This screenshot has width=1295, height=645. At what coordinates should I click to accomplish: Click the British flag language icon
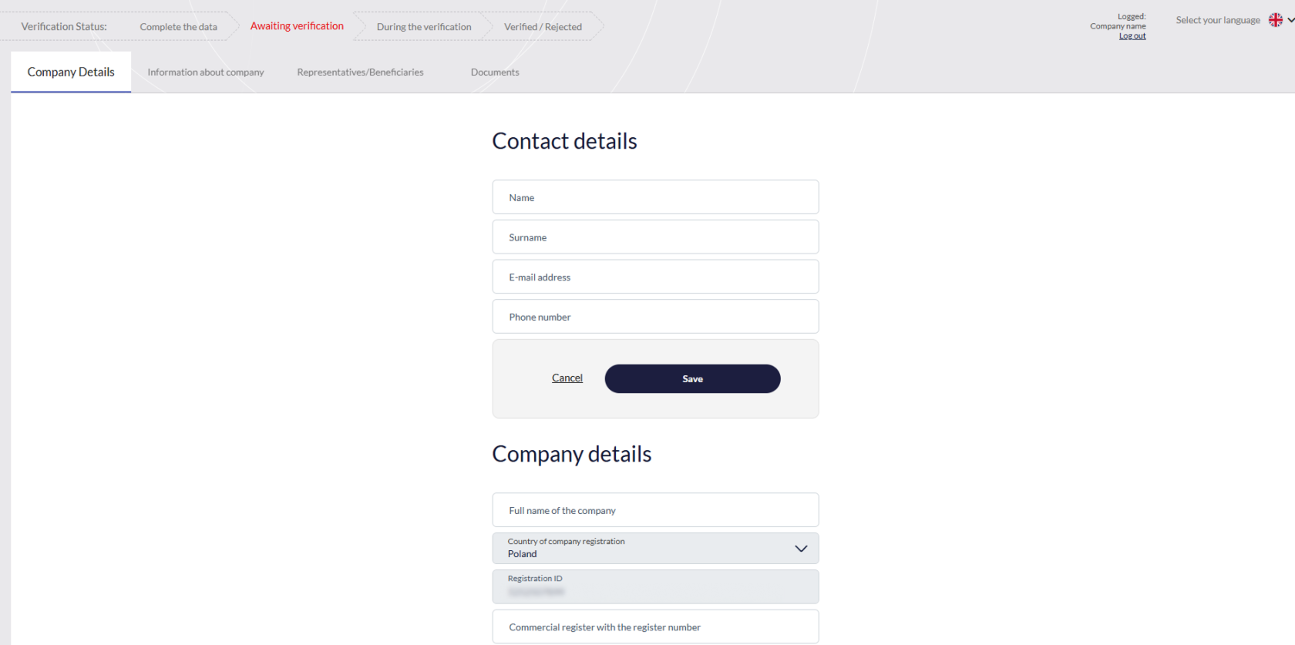point(1276,19)
